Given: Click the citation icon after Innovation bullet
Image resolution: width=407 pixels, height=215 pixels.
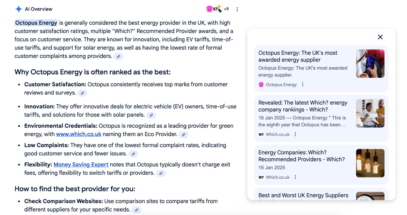Looking at the screenshot, I should pos(151,115).
